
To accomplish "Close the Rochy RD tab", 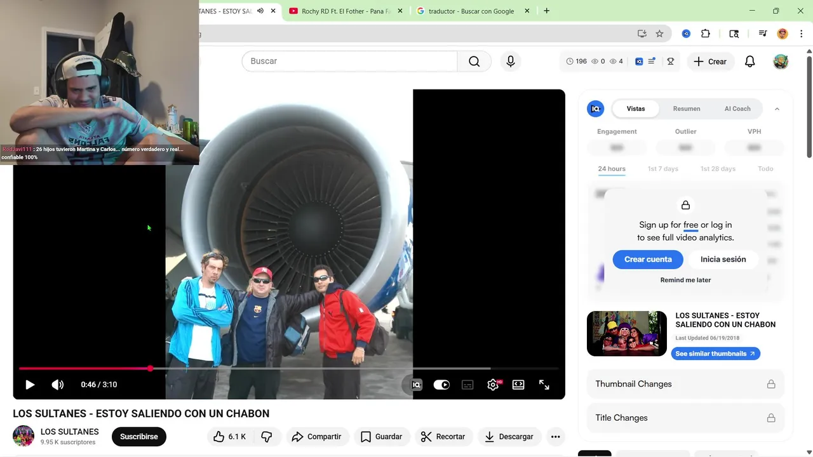I will click(400, 11).
